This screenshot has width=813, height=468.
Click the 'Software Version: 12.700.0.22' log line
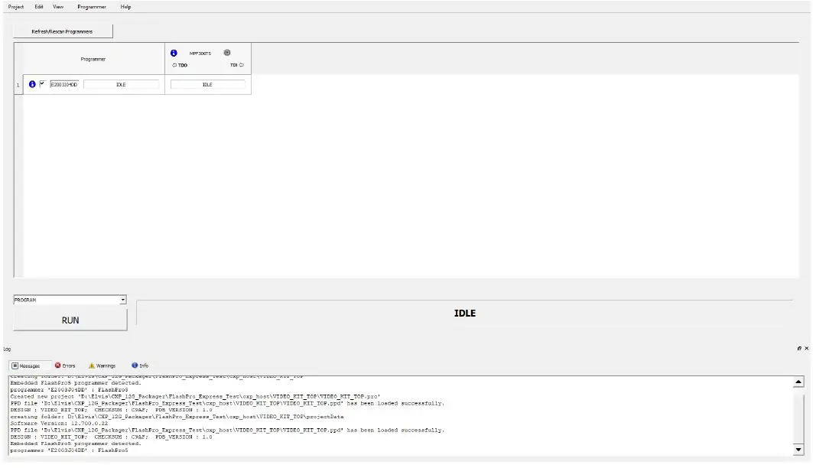(x=59, y=424)
